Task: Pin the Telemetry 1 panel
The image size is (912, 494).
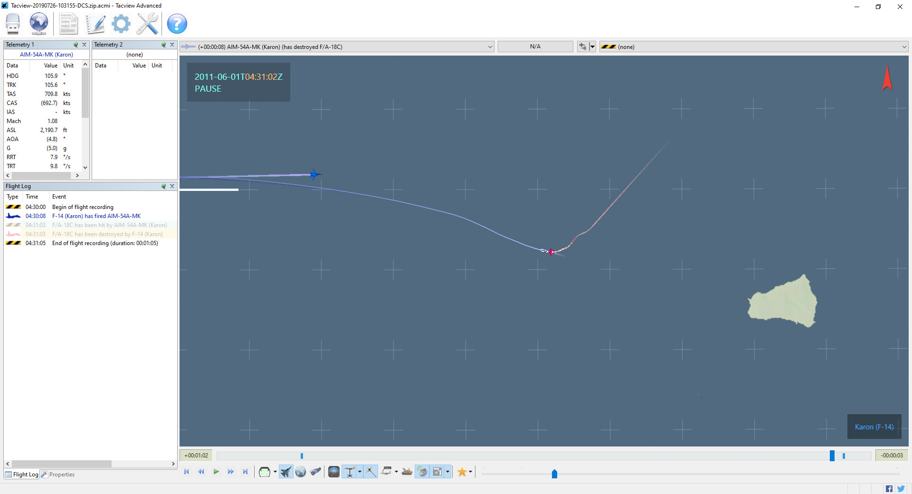Action: pyautogui.click(x=76, y=45)
